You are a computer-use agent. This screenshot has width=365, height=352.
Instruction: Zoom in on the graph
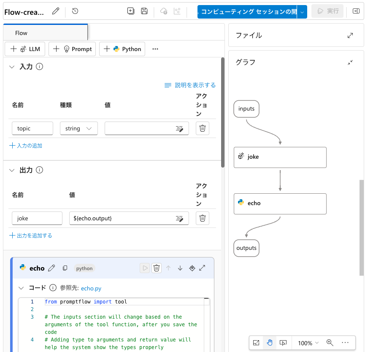tap(330, 343)
